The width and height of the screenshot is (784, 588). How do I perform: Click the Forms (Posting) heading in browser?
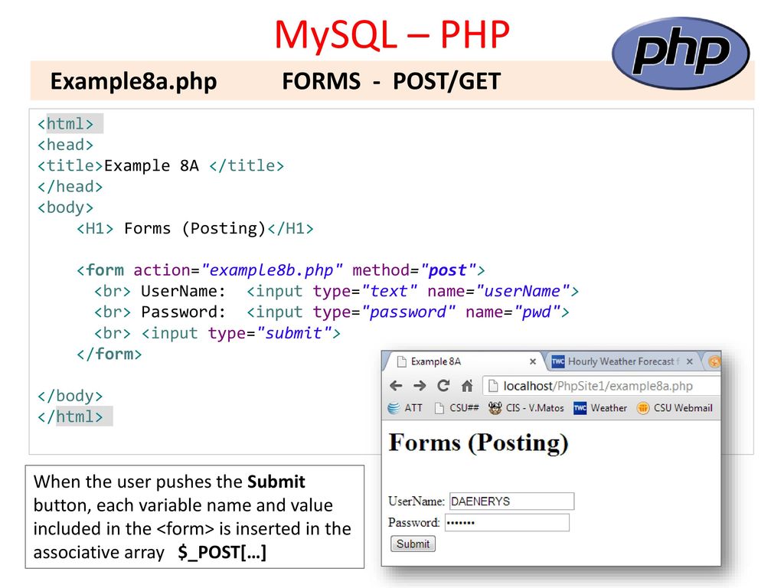pos(479,443)
